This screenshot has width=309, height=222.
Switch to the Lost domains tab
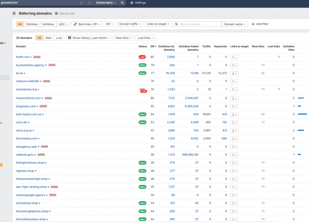pyautogui.click(x=59, y=38)
